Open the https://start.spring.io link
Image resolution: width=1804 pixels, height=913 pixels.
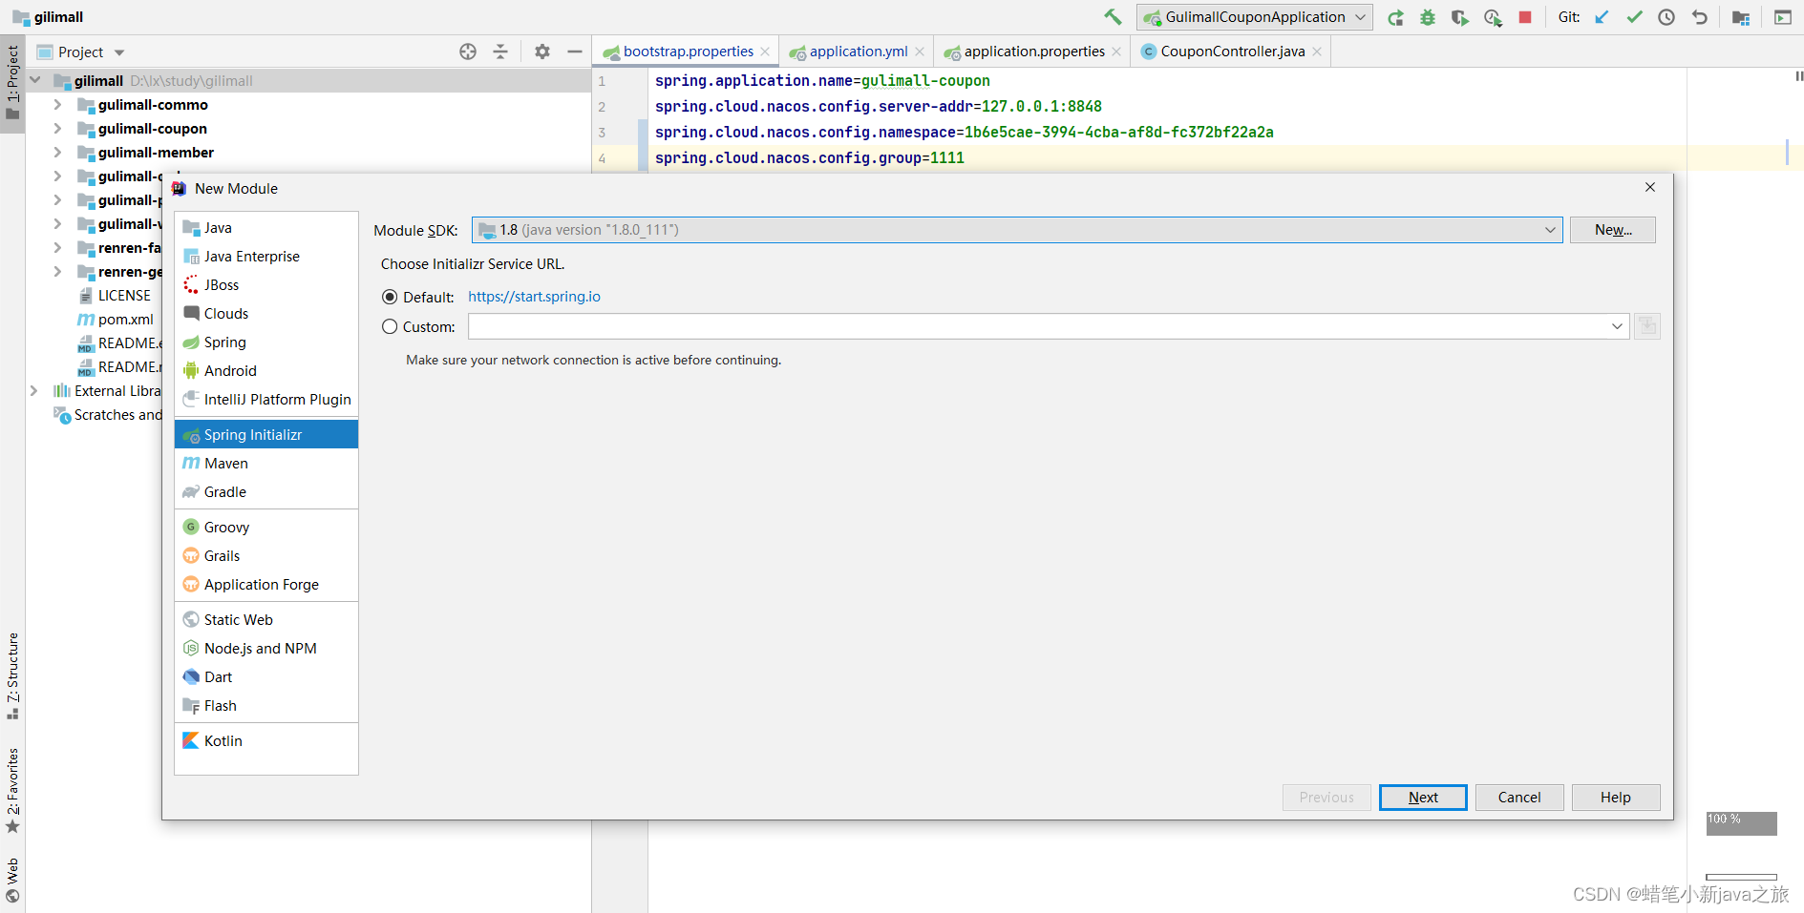coord(534,297)
